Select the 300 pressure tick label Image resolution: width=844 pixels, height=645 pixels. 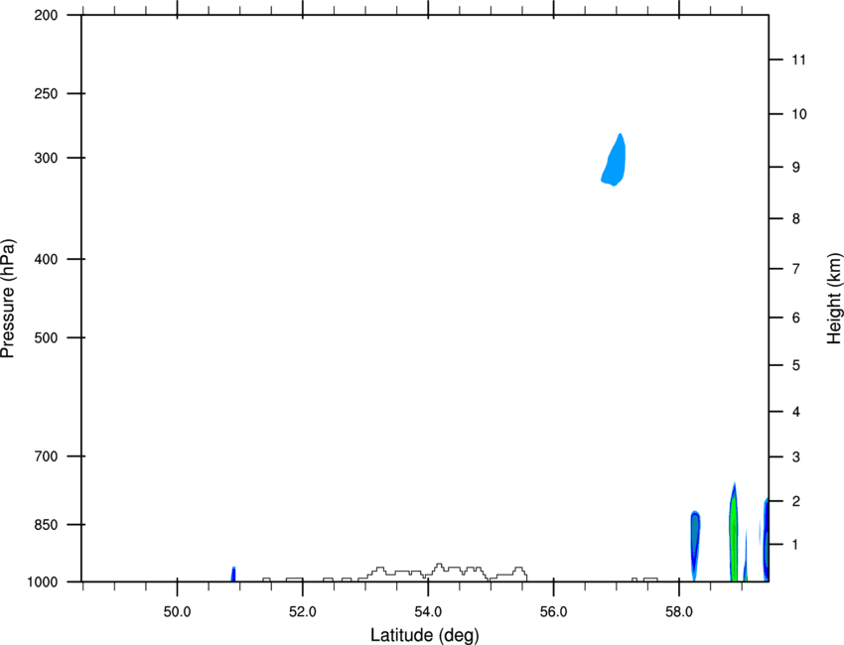coord(46,158)
